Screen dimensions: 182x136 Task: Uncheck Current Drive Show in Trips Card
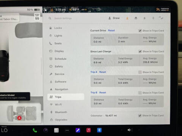coord(140,31)
